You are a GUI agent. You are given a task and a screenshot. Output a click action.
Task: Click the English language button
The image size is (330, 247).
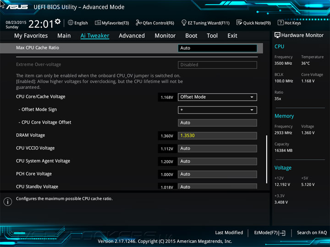click(x=77, y=23)
